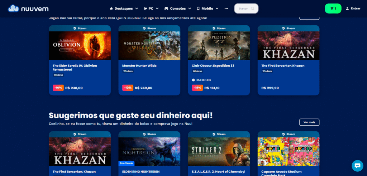Open the Mobile menu
The width and height of the screenshot is (367, 176).
tap(208, 9)
